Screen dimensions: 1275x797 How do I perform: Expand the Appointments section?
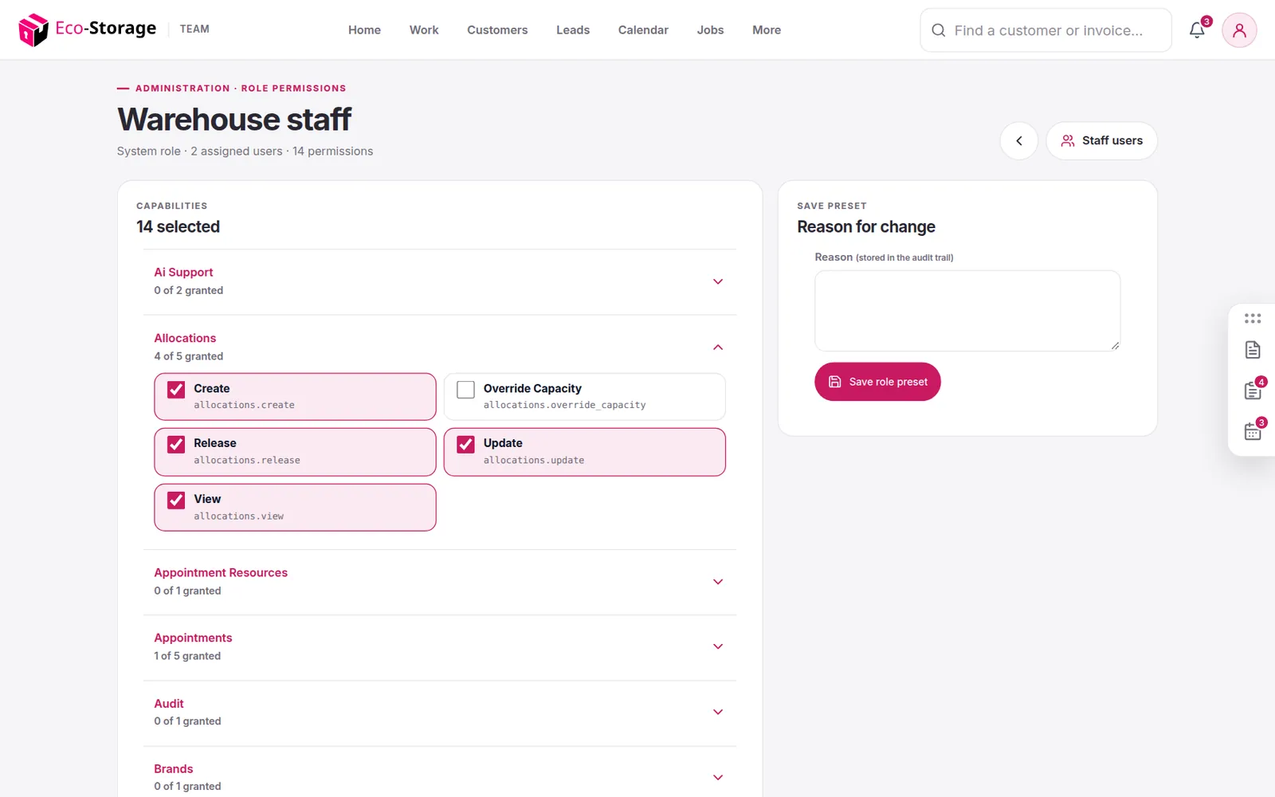point(440,646)
